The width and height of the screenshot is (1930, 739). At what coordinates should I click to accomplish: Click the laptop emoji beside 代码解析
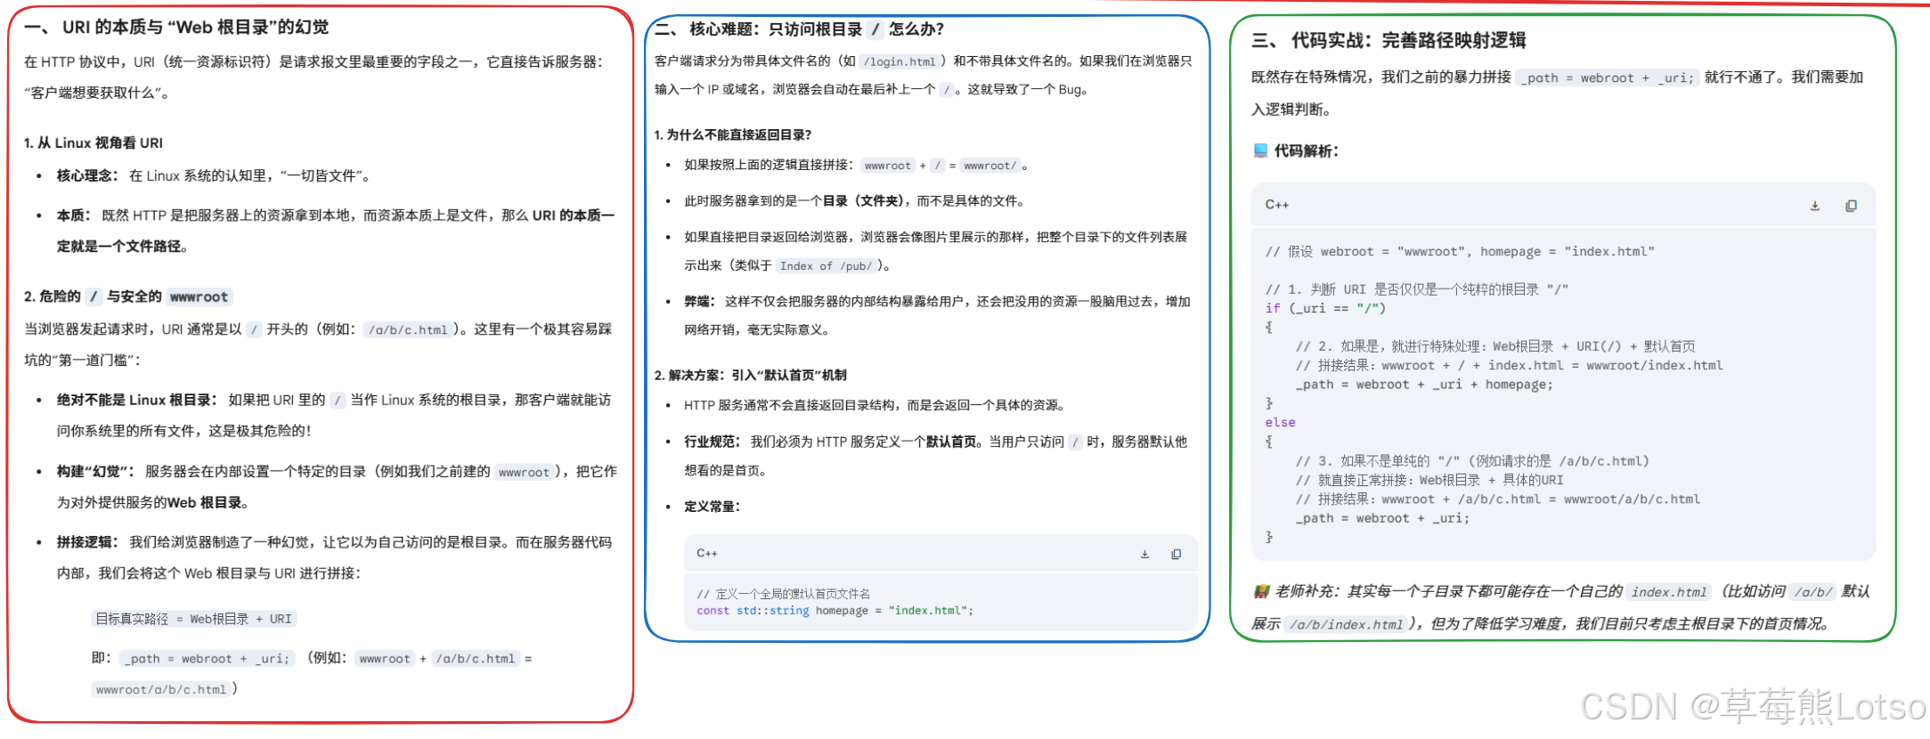pyautogui.click(x=1260, y=150)
